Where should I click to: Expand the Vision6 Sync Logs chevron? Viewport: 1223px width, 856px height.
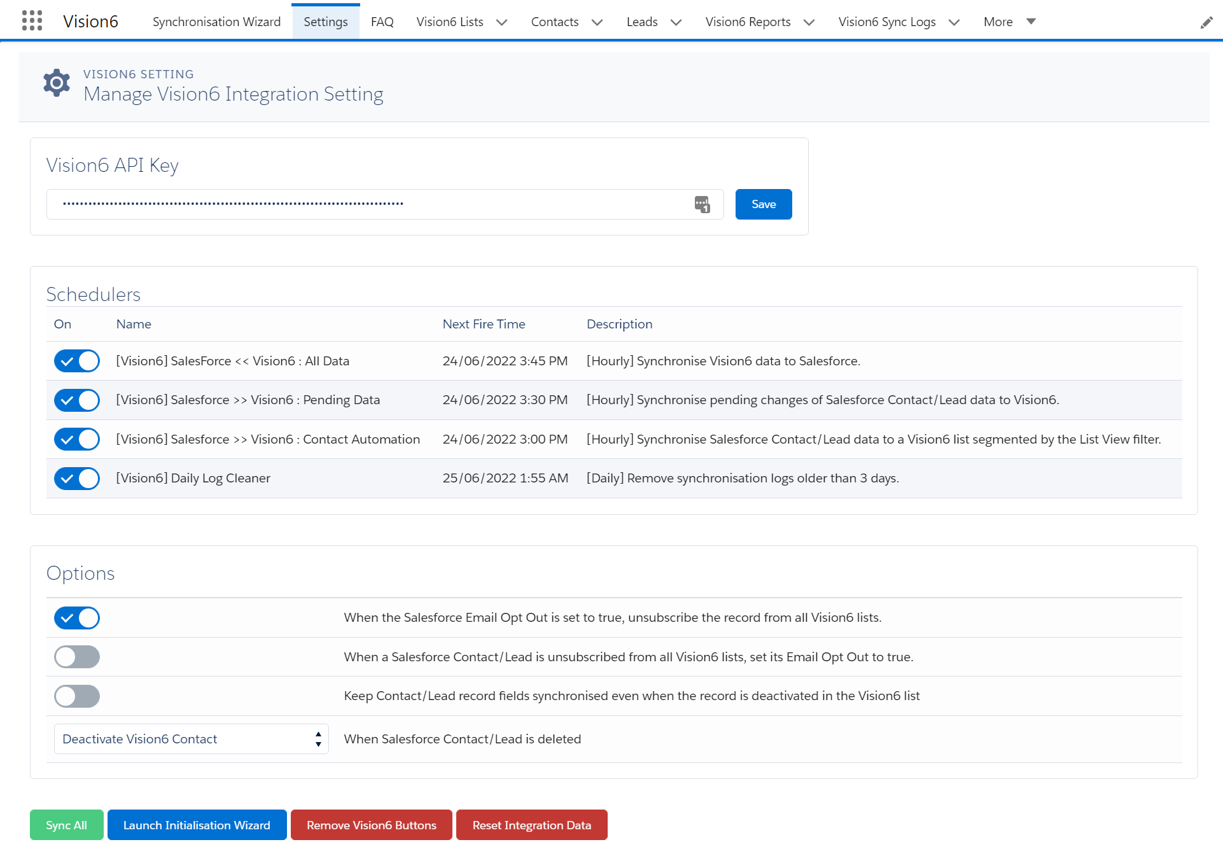point(954,22)
